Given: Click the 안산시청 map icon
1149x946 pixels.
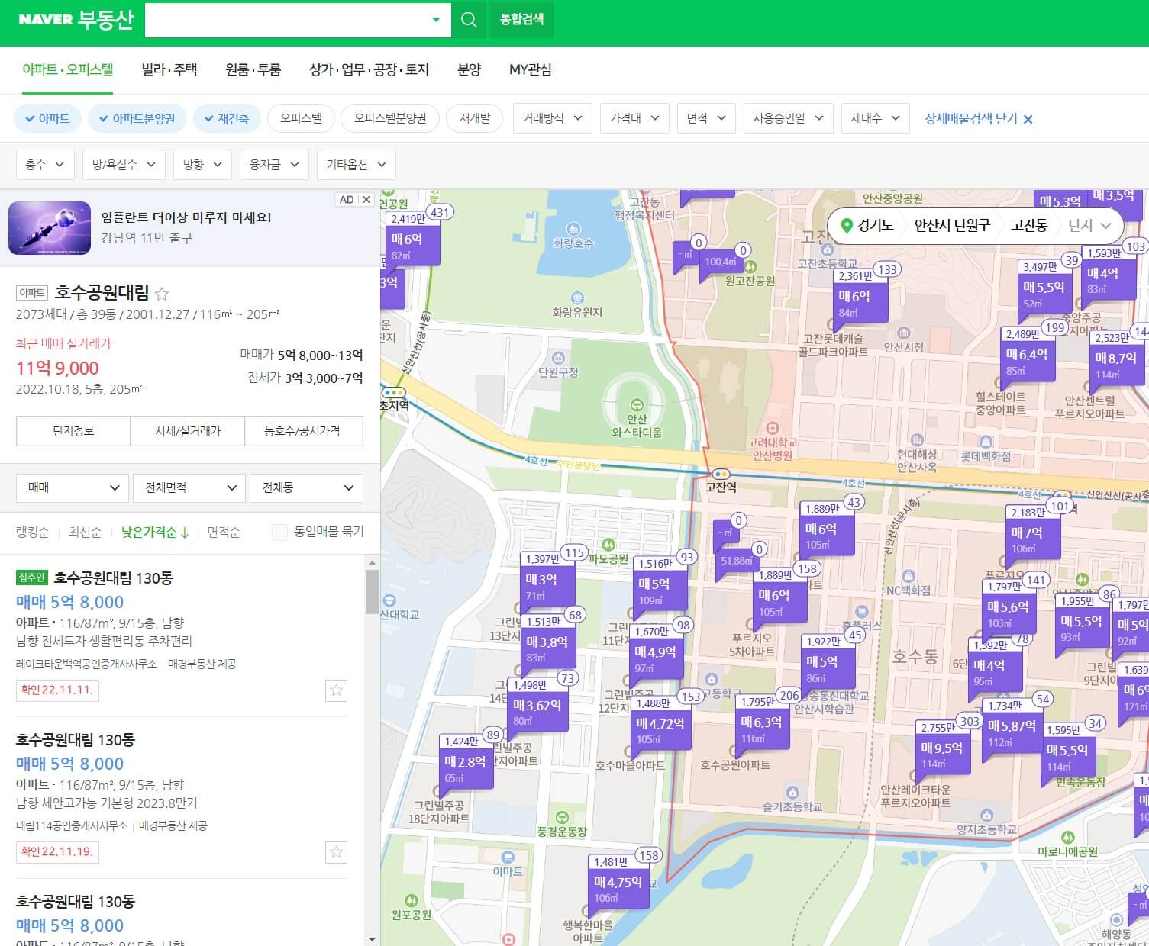Looking at the screenshot, I should [904, 333].
